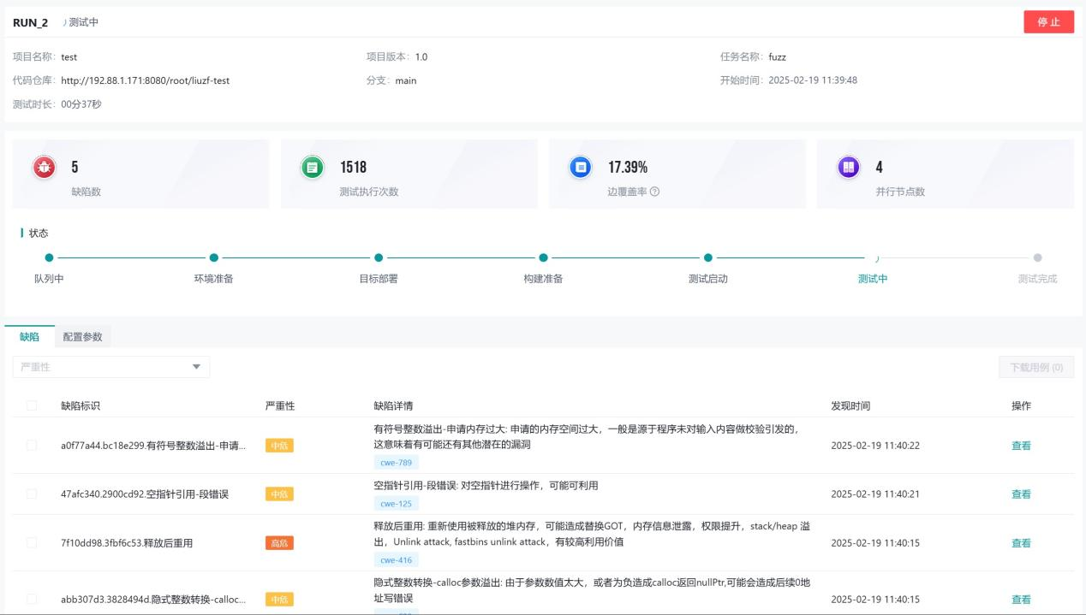Click the 17.39% coverage value

point(628,168)
